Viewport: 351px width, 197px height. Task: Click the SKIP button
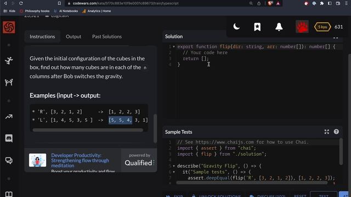174,195
